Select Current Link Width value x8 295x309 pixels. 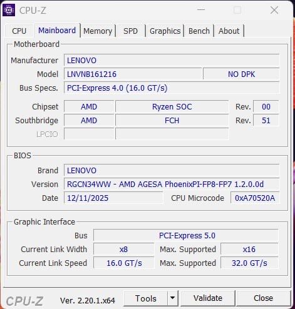[123, 250]
